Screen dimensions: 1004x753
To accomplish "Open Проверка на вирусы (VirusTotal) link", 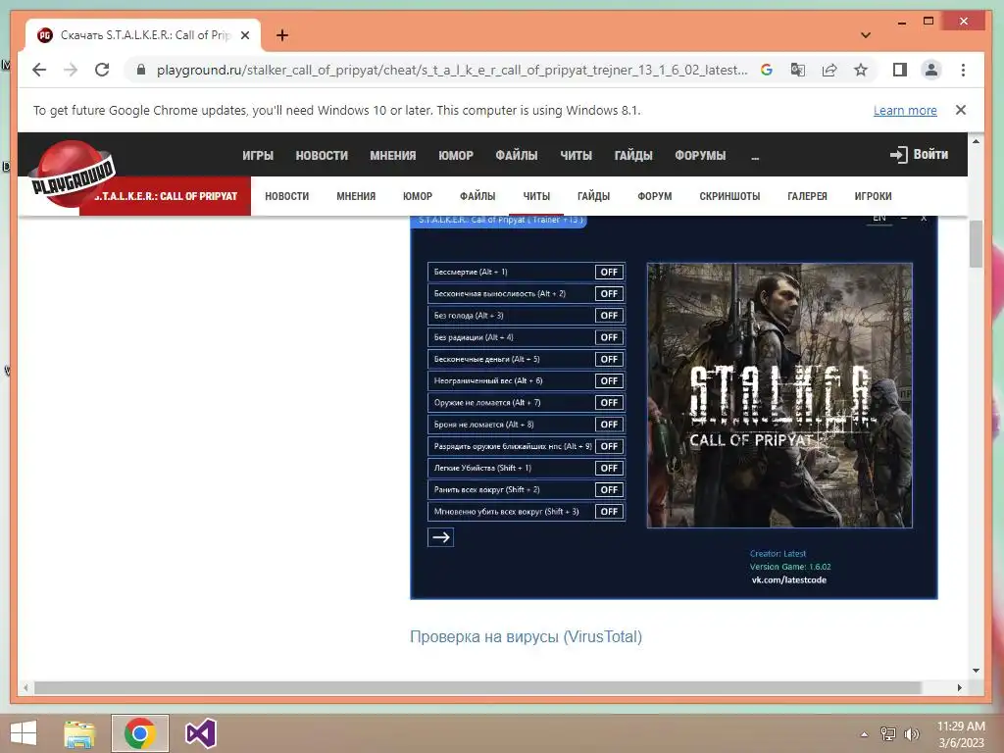I will pos(526,636).
